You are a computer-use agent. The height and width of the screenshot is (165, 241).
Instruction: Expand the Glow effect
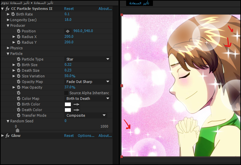pyautogui.click(x=2, y=136)
